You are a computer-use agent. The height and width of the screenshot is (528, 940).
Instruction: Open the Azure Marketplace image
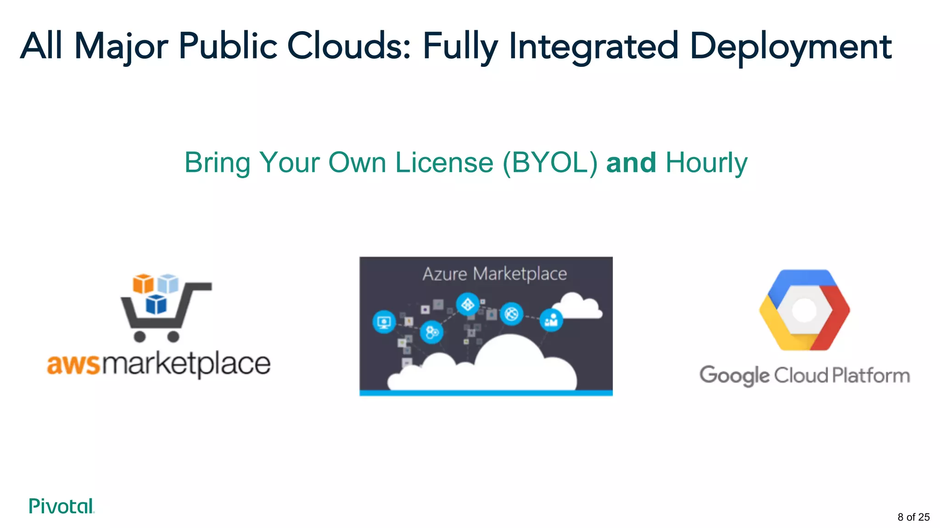coord(486,326)
